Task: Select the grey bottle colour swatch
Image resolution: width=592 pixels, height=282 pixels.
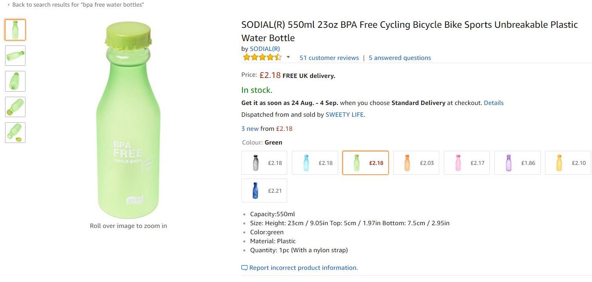Action: pyautogui.click(x=264, y=163)
